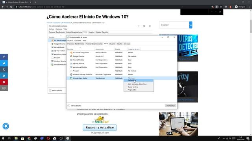The height and width of the screenshot is (141, 252).
Task: Share the article by email icon
Action: 4,88
